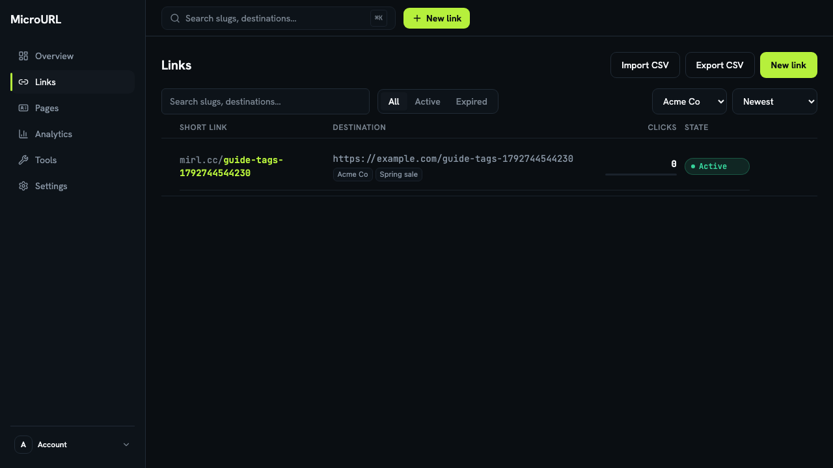Viewport: 833px width, 468px height.
Task: Open the mirl.cc/guide-tags short link
Action: [x=231, y=166]
